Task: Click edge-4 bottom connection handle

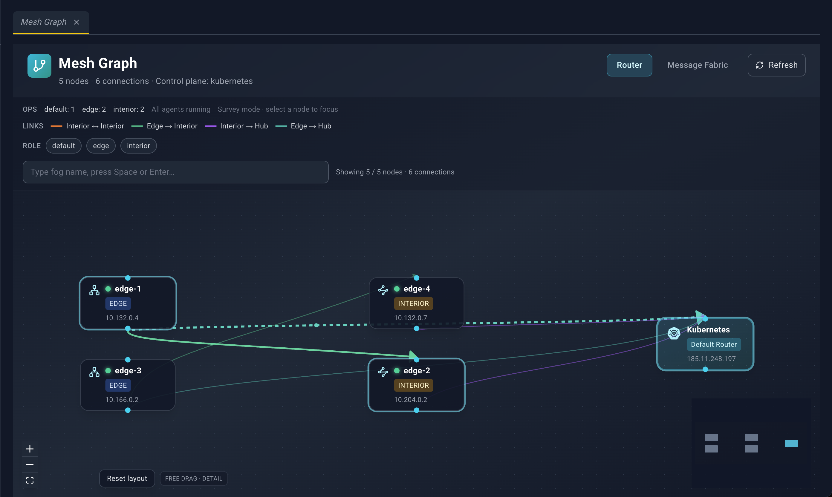Action: point(417,329)
